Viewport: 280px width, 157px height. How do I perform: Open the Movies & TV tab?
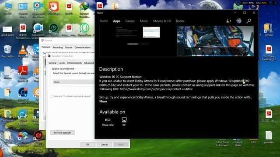tap(162, 21)
